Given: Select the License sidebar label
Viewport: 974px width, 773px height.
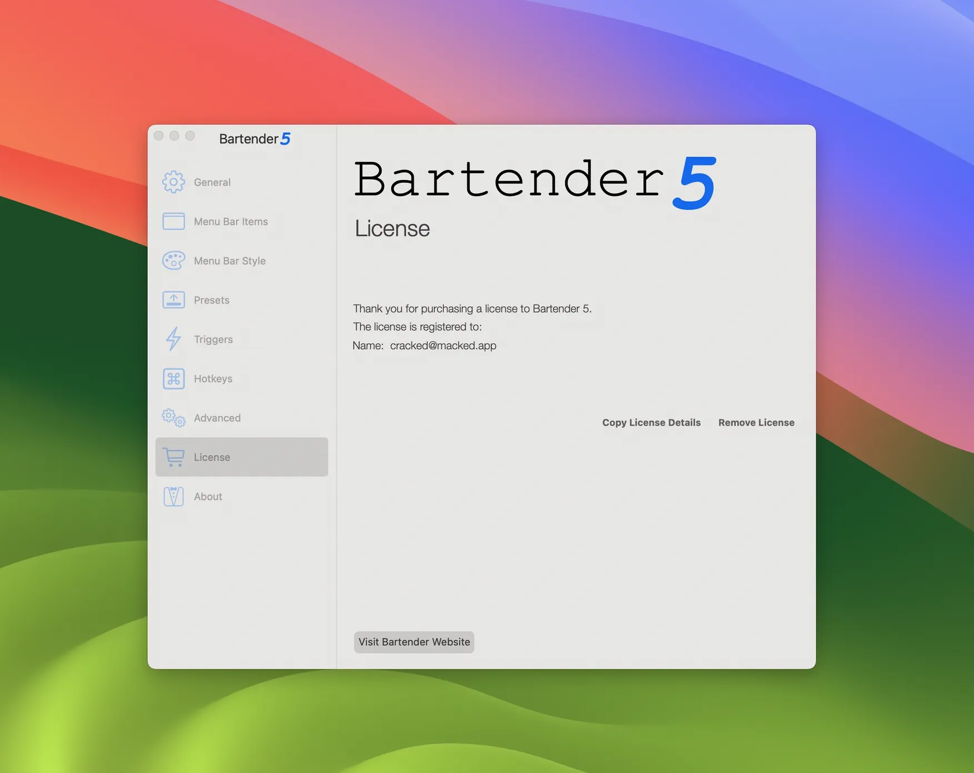Looking at the screenshot, I should tap(212, 457).
